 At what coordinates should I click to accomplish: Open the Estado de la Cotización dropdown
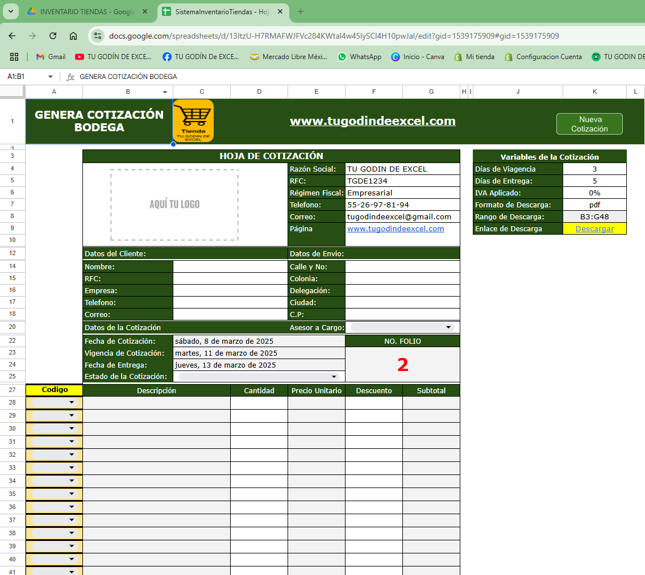click(335, 376)
